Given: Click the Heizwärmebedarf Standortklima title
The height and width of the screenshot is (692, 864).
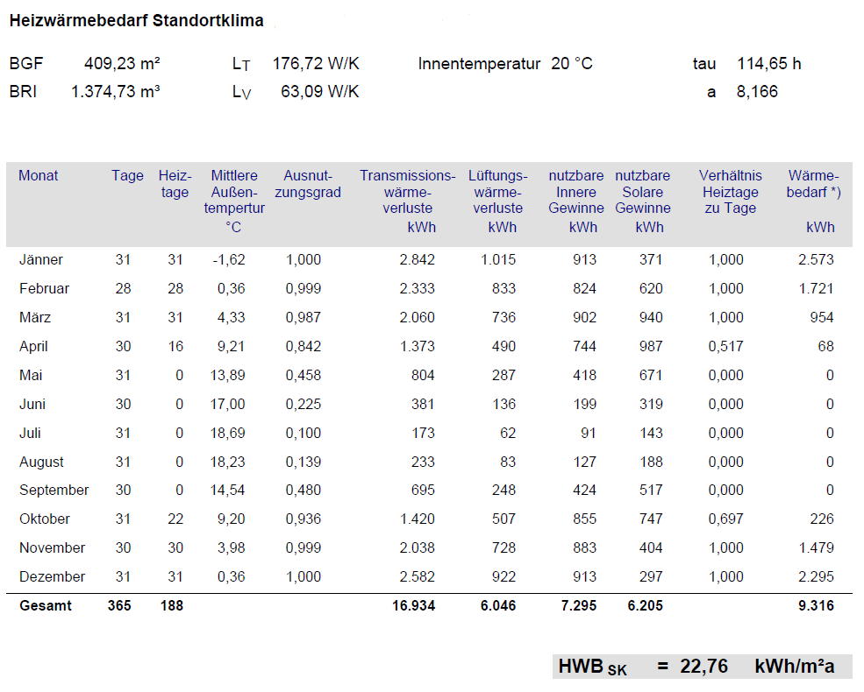Looking at the screenshot, I should pyautogui.click(x=136, y=20).
